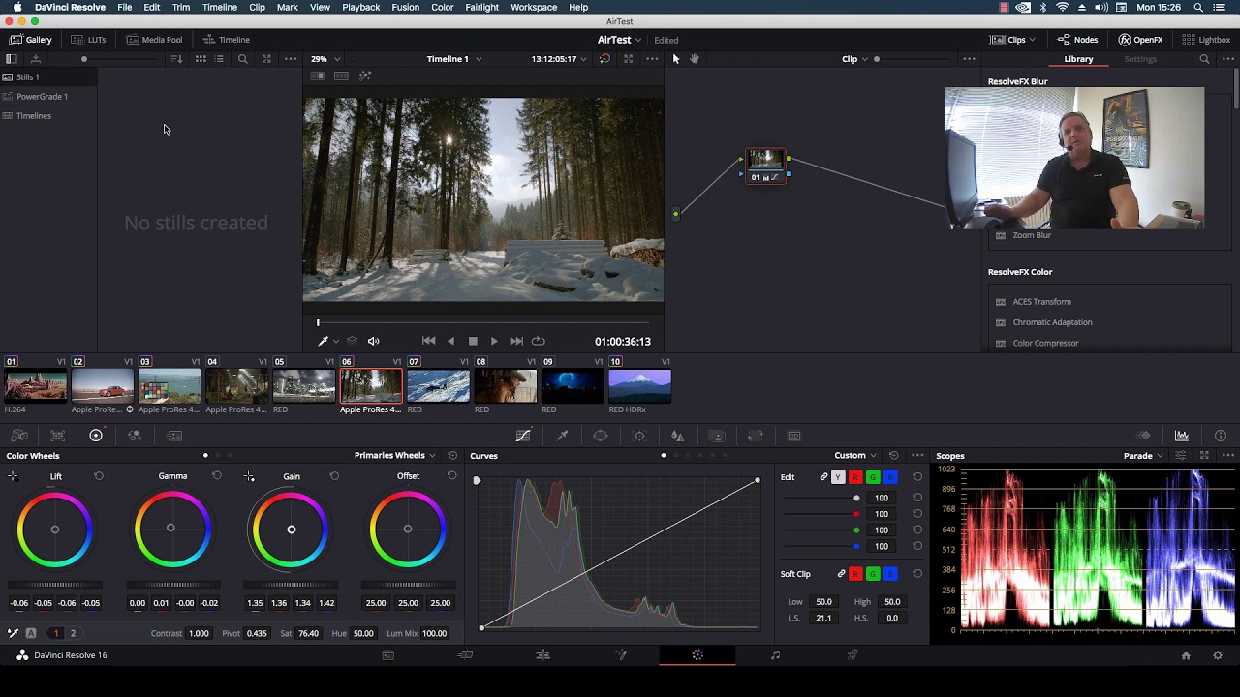Switch to the Fairlight page icon
The height and width of the screenshot is (697, 1240).
(x=775, y=655)
